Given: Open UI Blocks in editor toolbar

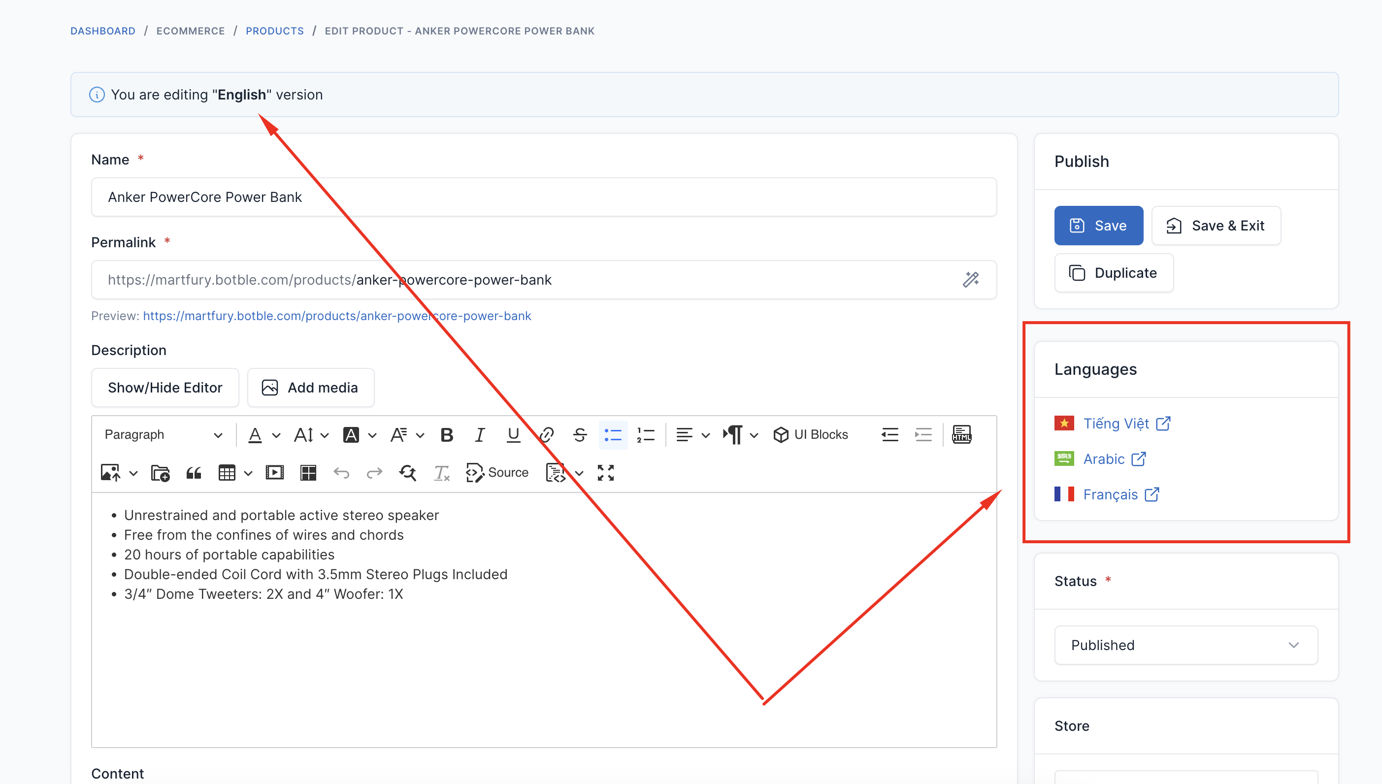Looking at the screenshot, I should pos(810,434).
